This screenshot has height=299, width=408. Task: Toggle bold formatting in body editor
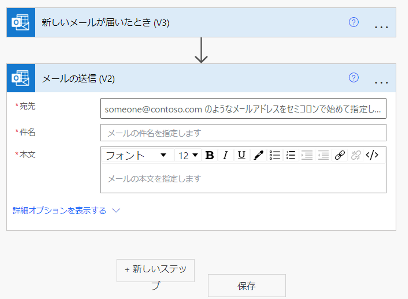click(210, 155)
